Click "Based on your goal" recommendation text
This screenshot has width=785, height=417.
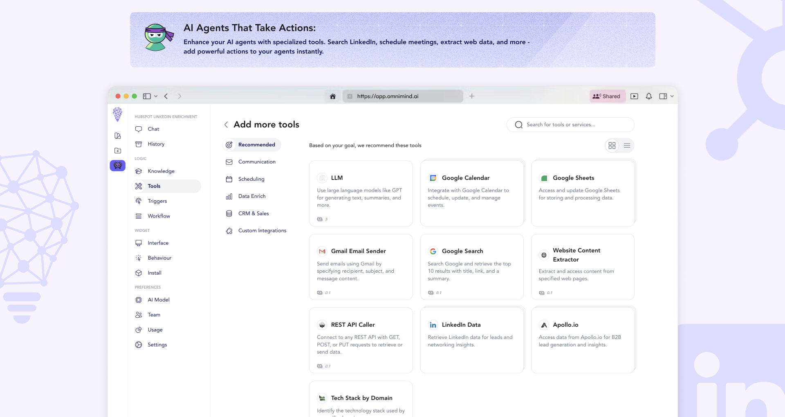tap(365, 146)
